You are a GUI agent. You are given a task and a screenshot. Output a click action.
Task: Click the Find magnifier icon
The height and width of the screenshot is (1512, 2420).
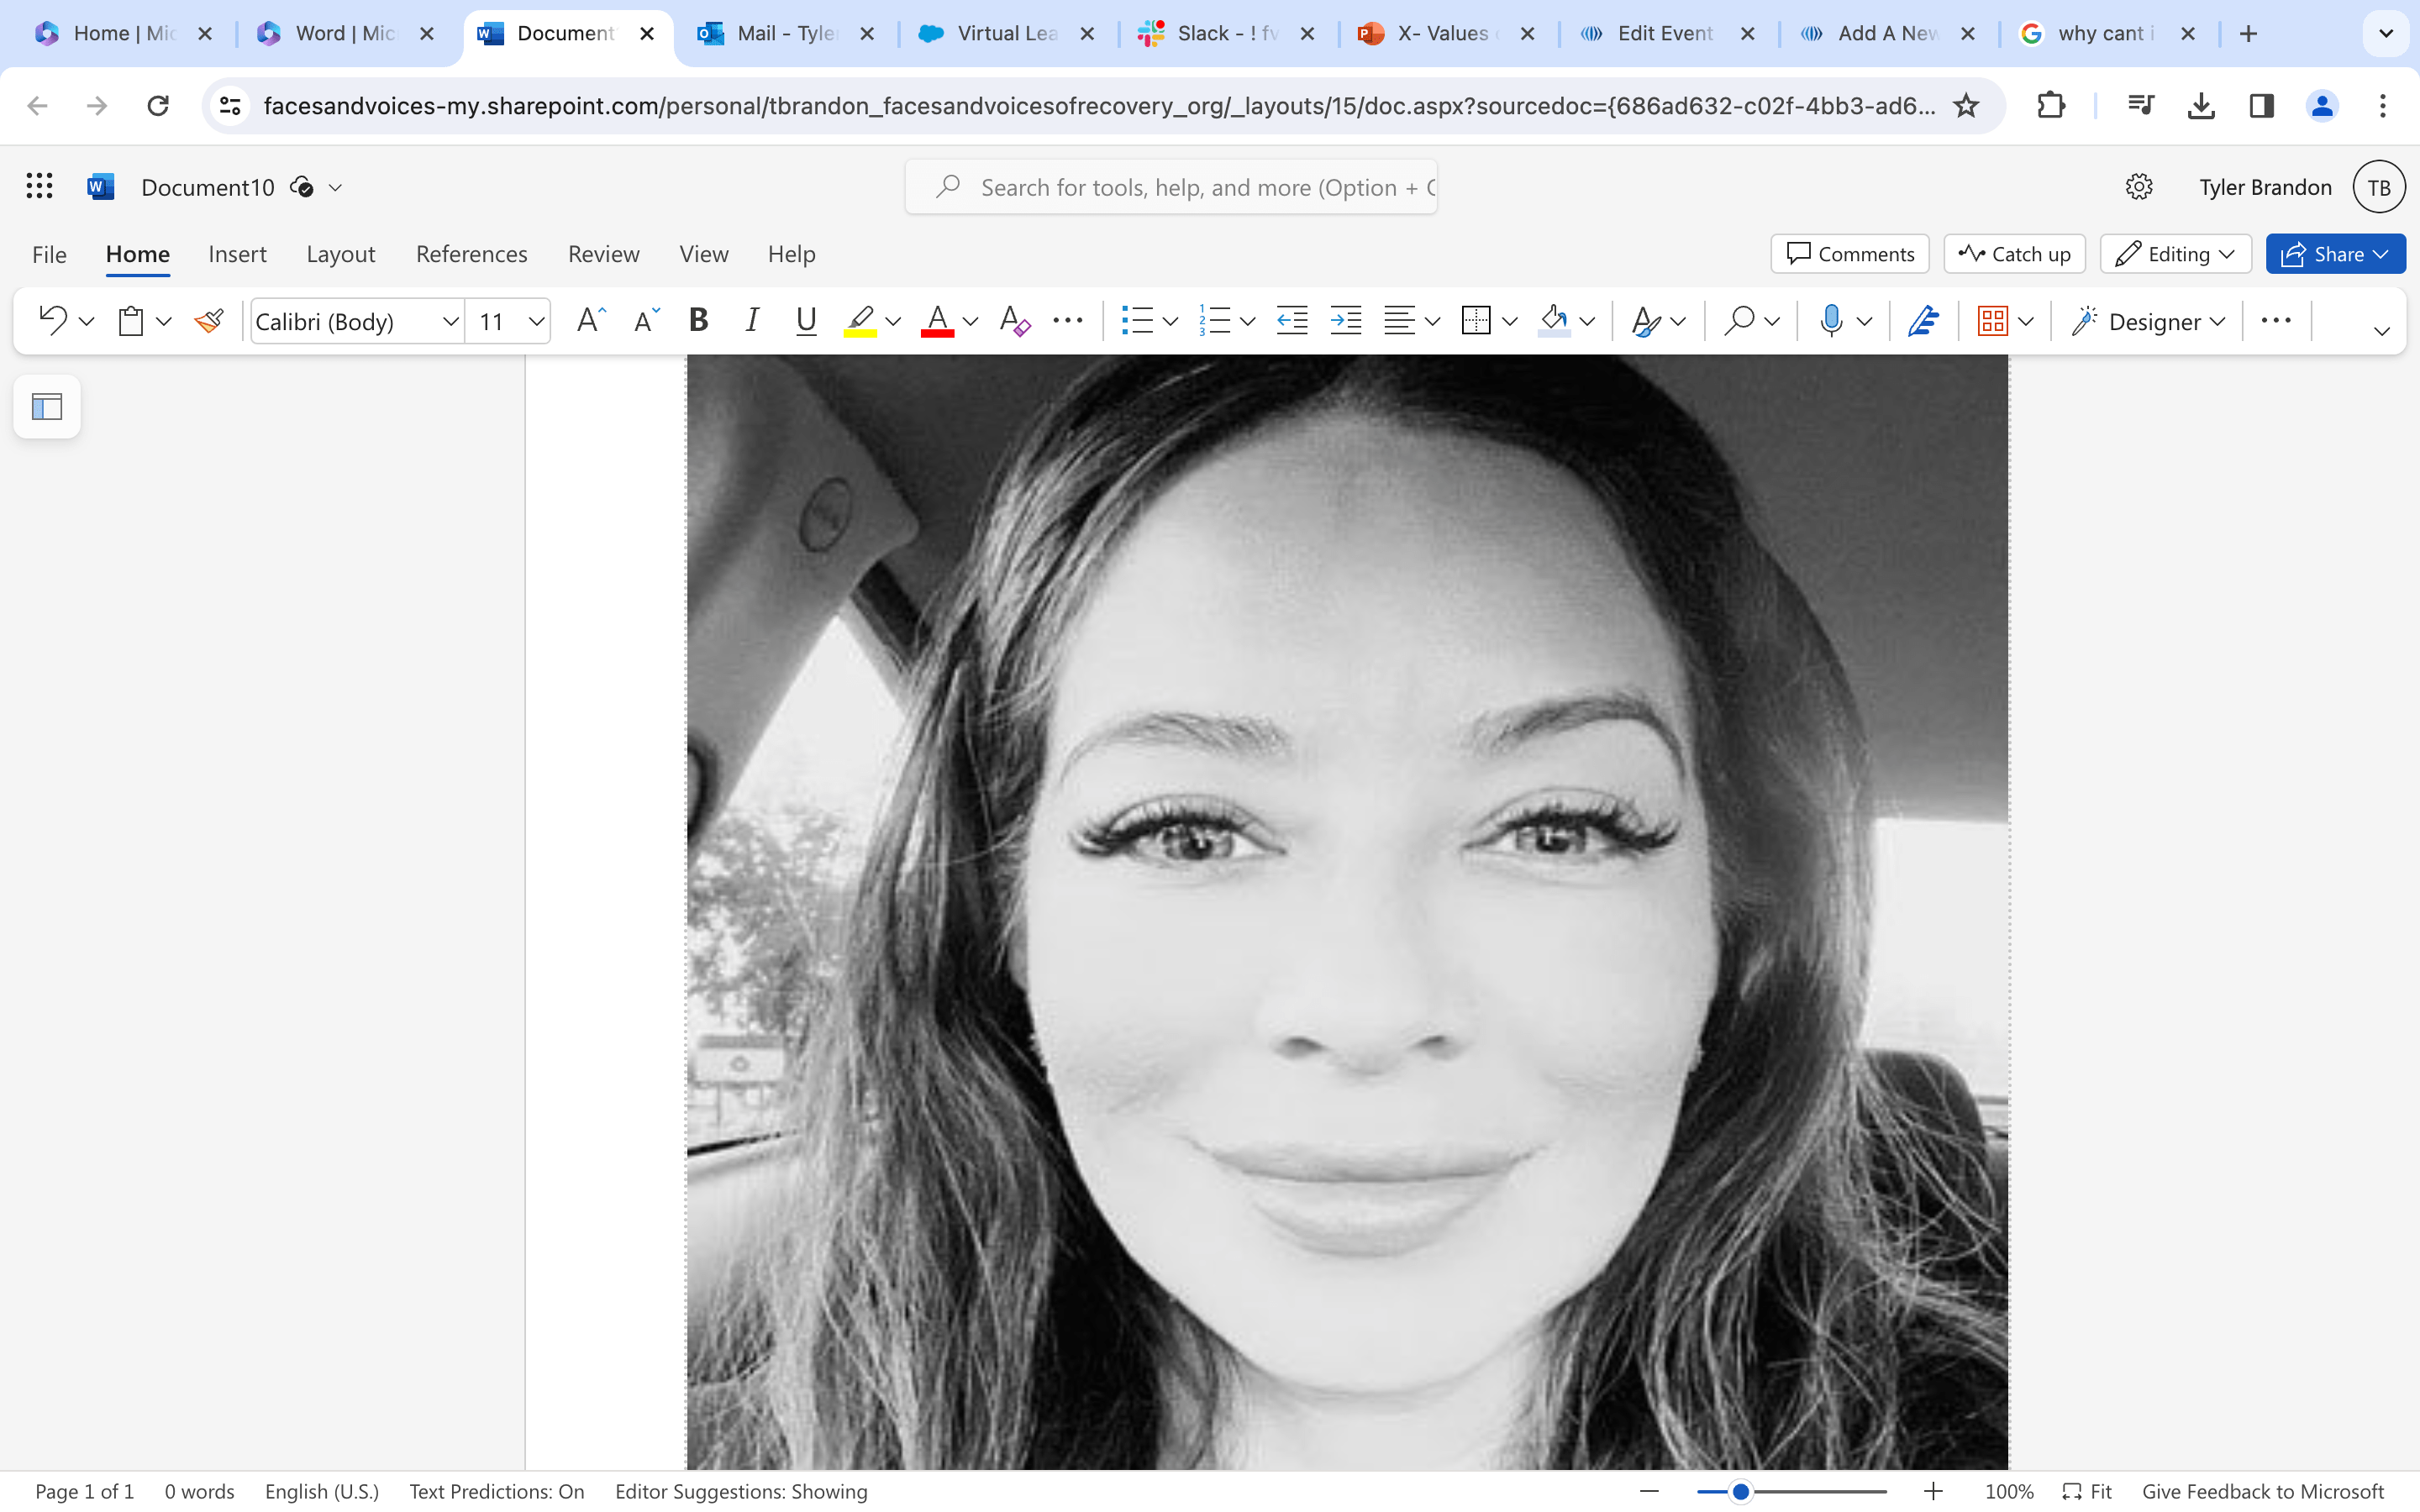pos(1739,321)
